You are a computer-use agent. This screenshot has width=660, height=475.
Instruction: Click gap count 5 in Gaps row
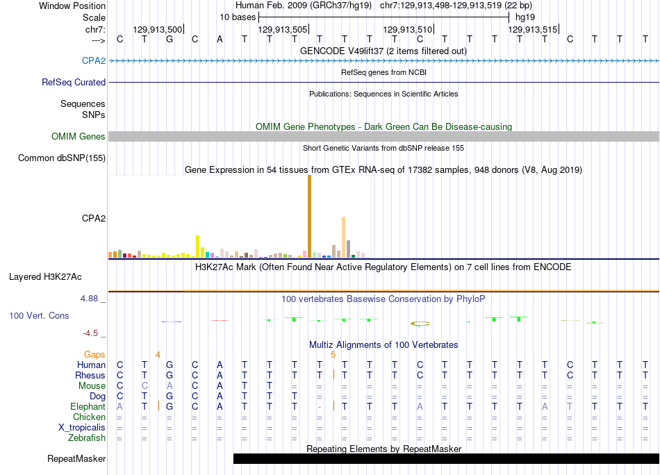[x=333, y=355]
